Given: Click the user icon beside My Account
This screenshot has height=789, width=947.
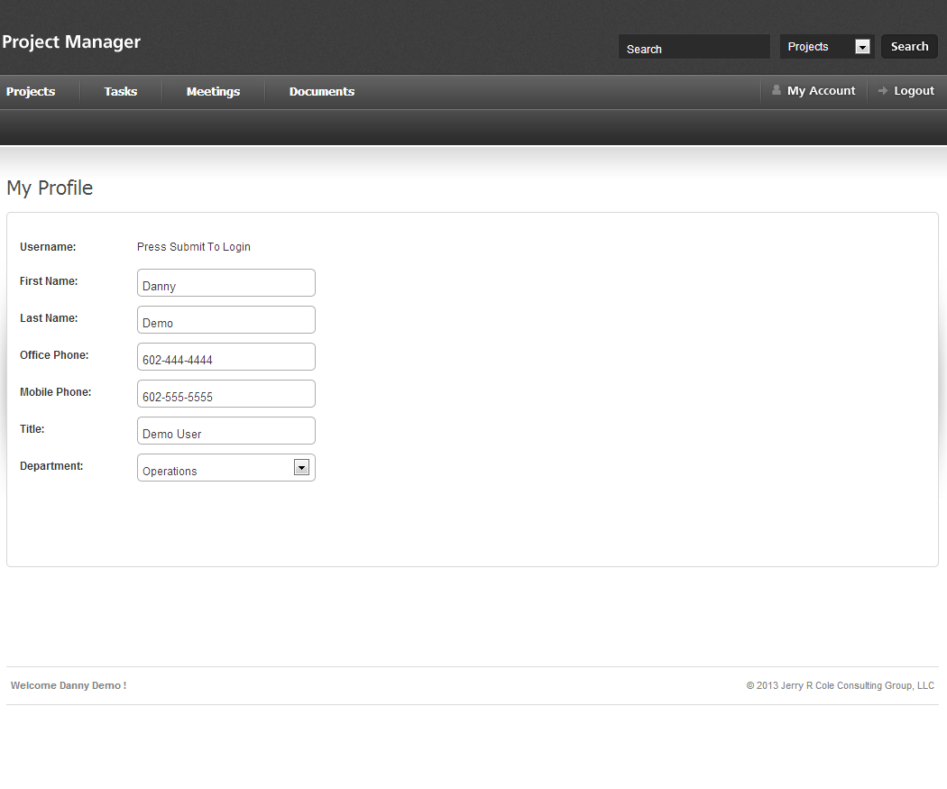Looking at the screenshot, I should 776,90.
